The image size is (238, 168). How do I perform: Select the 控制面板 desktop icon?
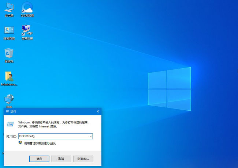pyautogui.click(x=9, y=33)
